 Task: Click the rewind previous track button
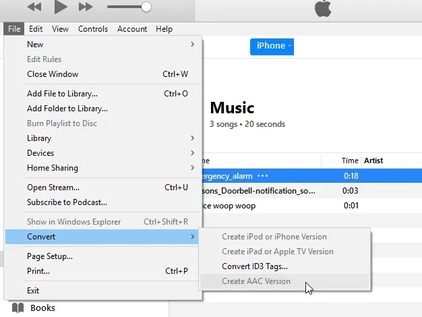34,7
